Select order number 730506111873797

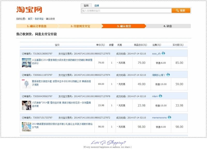click(42, 75)
